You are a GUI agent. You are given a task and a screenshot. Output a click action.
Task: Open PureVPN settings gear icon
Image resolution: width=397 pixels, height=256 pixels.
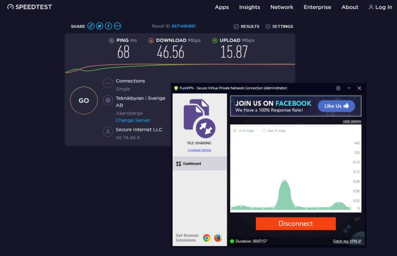(338, 88)
